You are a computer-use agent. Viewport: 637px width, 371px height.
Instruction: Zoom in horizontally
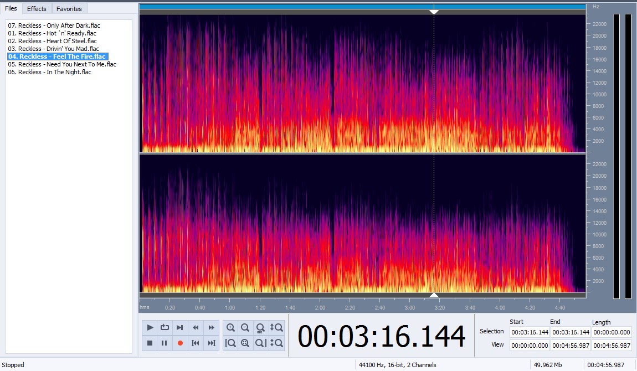230,328
